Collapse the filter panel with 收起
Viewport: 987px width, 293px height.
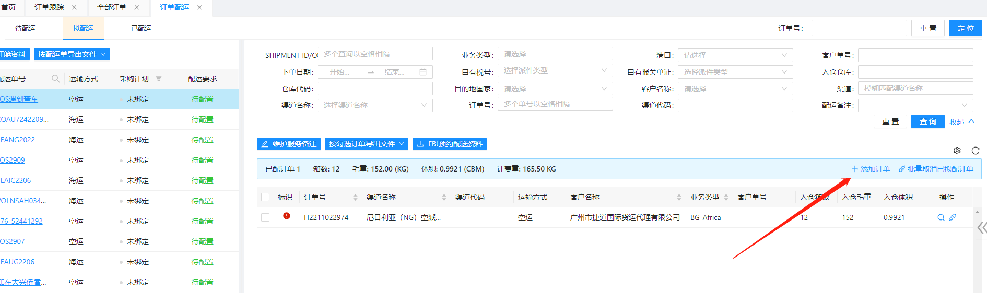point(961,121)
